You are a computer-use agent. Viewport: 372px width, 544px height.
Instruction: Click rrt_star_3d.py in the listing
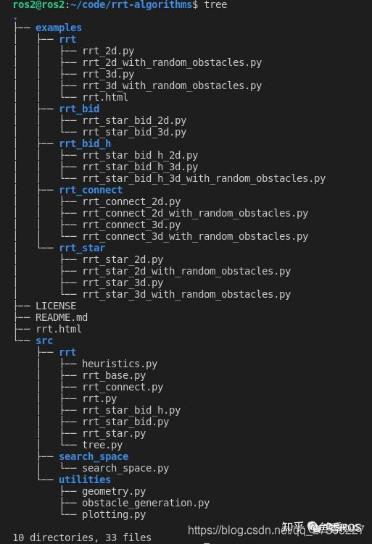click(123, 283)
